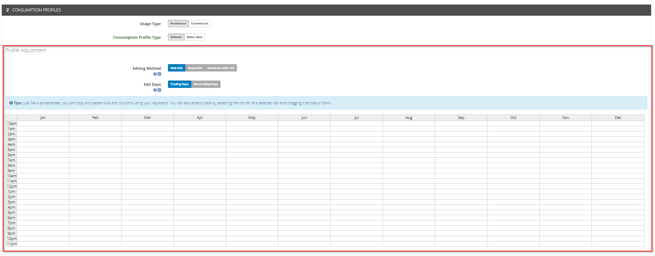655x256 pixels.
Task: Switch to Non-trading Days
Action: click(x=206, y=84)
